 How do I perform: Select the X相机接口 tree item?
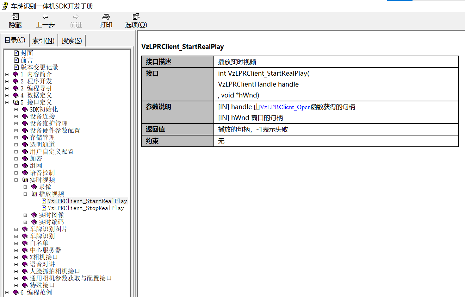point(44,257)
